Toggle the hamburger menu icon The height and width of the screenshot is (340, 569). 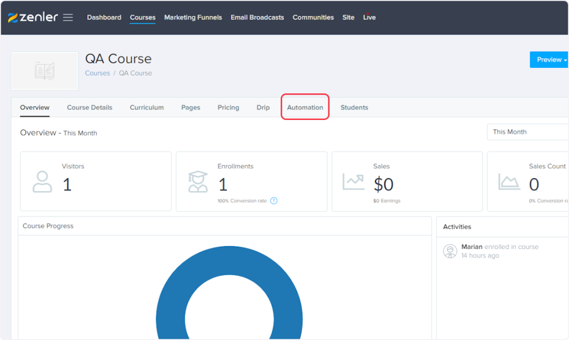point(68,17)
